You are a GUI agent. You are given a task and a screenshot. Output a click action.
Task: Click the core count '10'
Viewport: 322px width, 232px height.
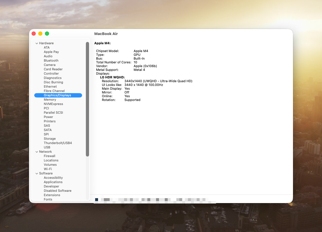click(x=135, y=62)
